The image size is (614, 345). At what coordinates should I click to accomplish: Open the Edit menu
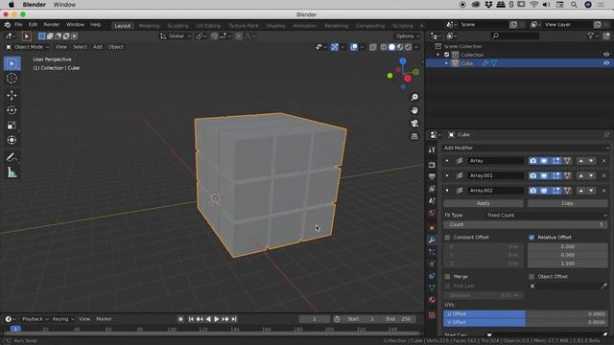(33, 25)
